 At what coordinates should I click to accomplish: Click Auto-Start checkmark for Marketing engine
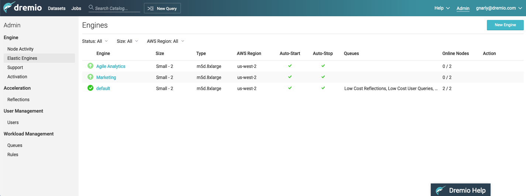(x=290, y=77)
